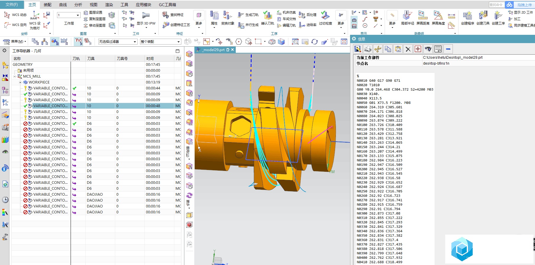Image resolution: width=535 pixels, height=265 pixels.
Task: Click 查找命令 search field
Action: click(496, 5)
